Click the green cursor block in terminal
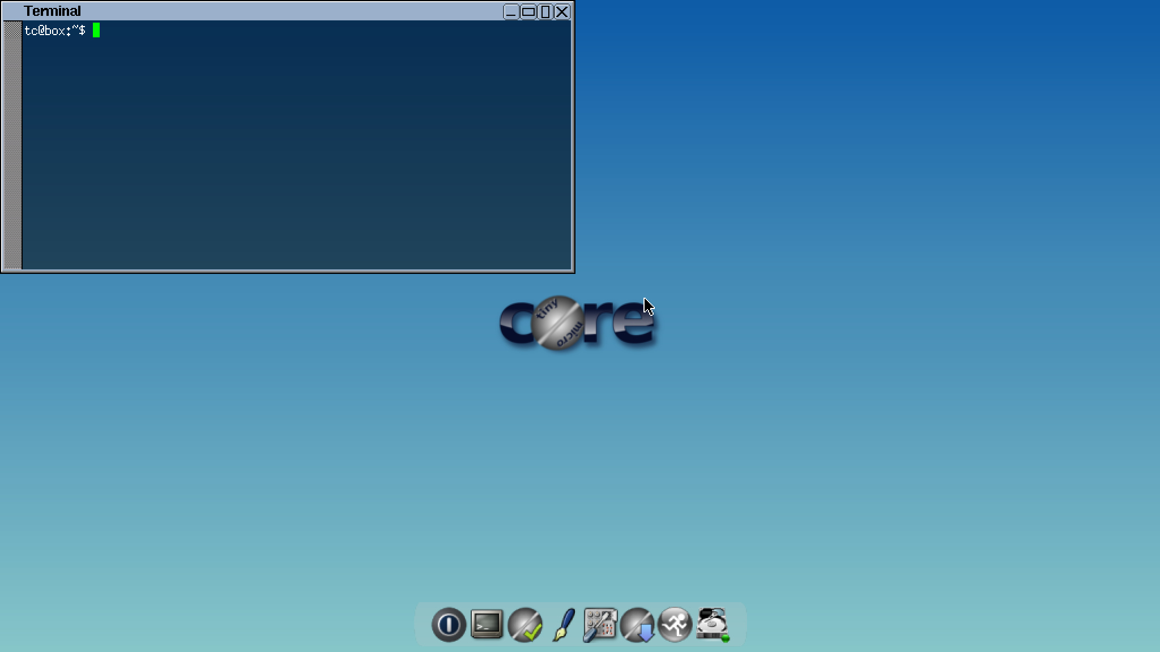 pos(96,31)
